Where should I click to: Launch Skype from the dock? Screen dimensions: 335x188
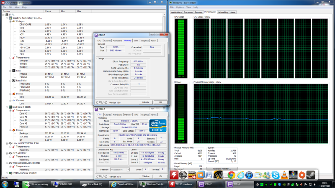click(276, 175)
